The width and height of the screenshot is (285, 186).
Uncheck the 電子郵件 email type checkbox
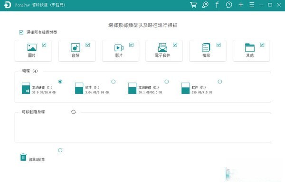point(175,45)
